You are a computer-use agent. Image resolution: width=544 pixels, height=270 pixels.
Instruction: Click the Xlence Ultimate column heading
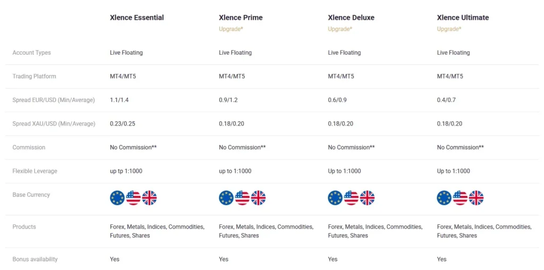click(463, 18)
